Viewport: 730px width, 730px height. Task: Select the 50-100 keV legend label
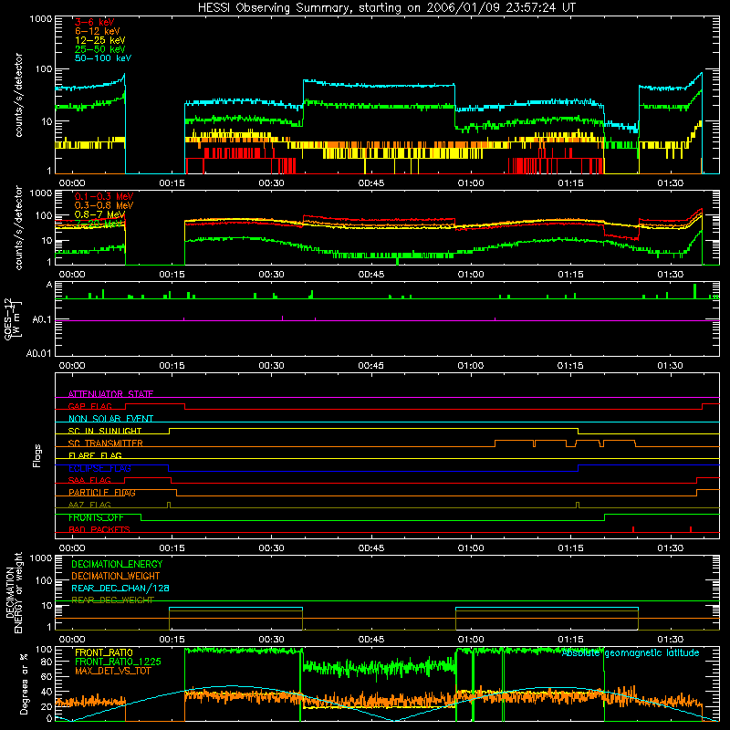pyautogui.click(x=103, y=58)
